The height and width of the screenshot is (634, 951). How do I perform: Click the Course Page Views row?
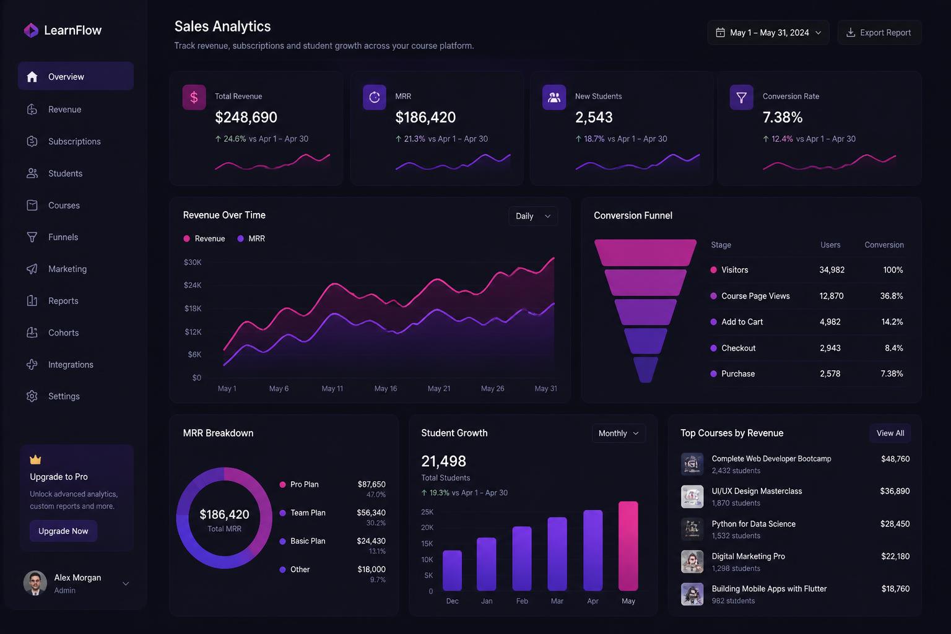[x=807, y=296]
